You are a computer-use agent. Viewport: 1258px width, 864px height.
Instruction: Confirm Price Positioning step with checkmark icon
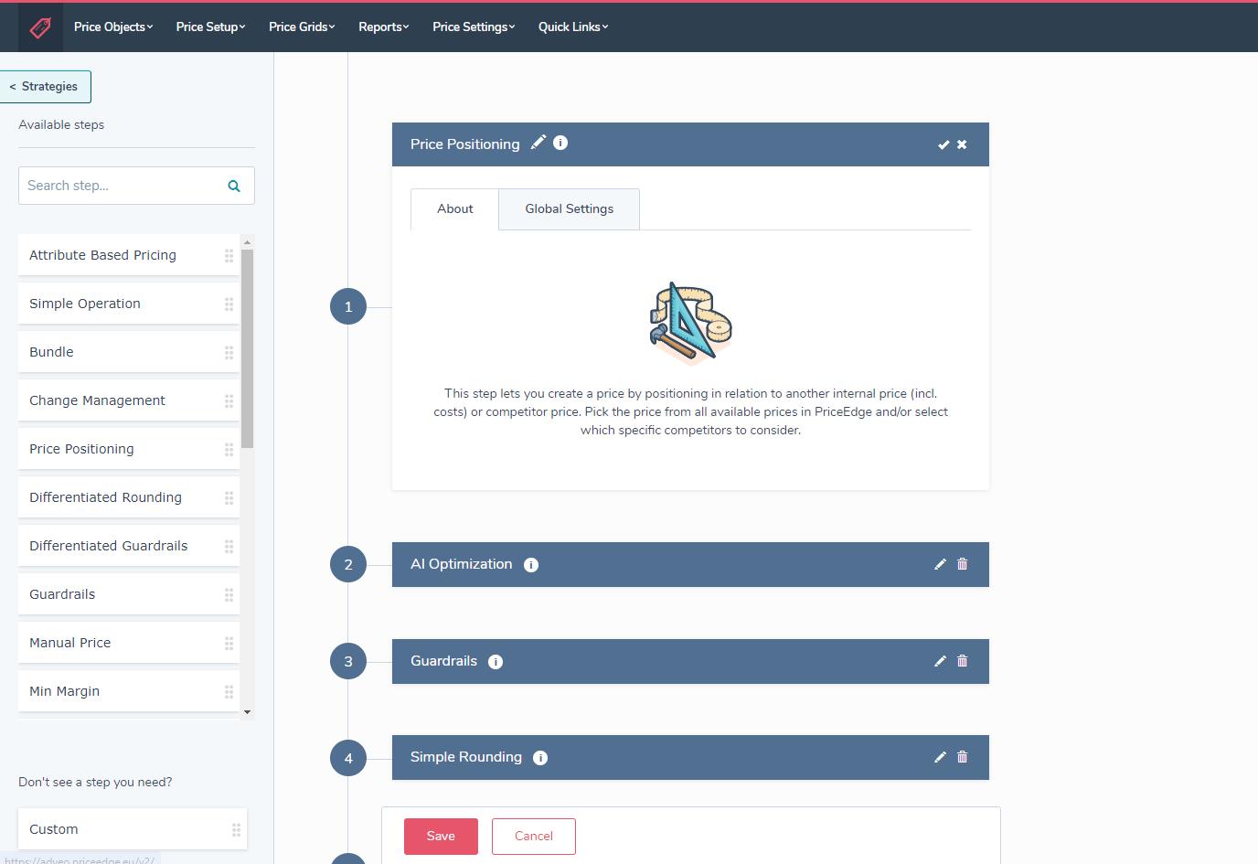point(943,144)
